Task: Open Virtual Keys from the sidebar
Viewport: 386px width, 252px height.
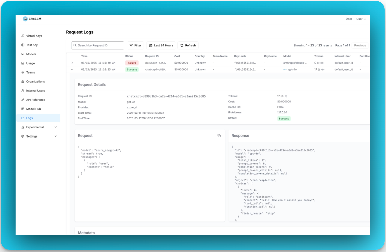Action: click(34, 36)
